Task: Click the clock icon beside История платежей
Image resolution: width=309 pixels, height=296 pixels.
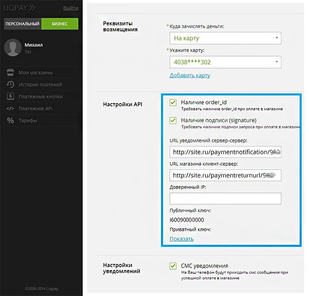Action: [x=11, y=84]
